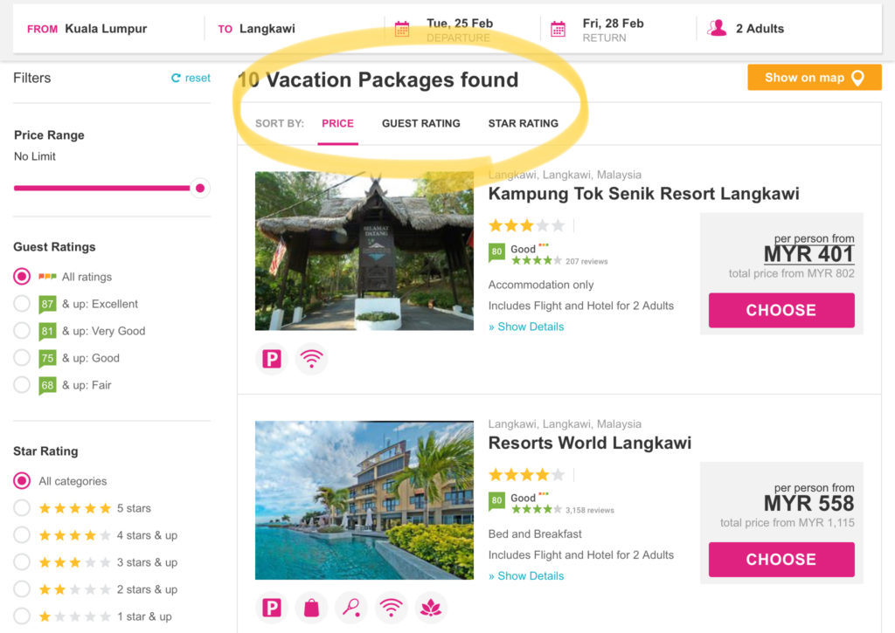The image size is (895, 633).
Task: Select the 5 stars category option
Action: (22, 507)
